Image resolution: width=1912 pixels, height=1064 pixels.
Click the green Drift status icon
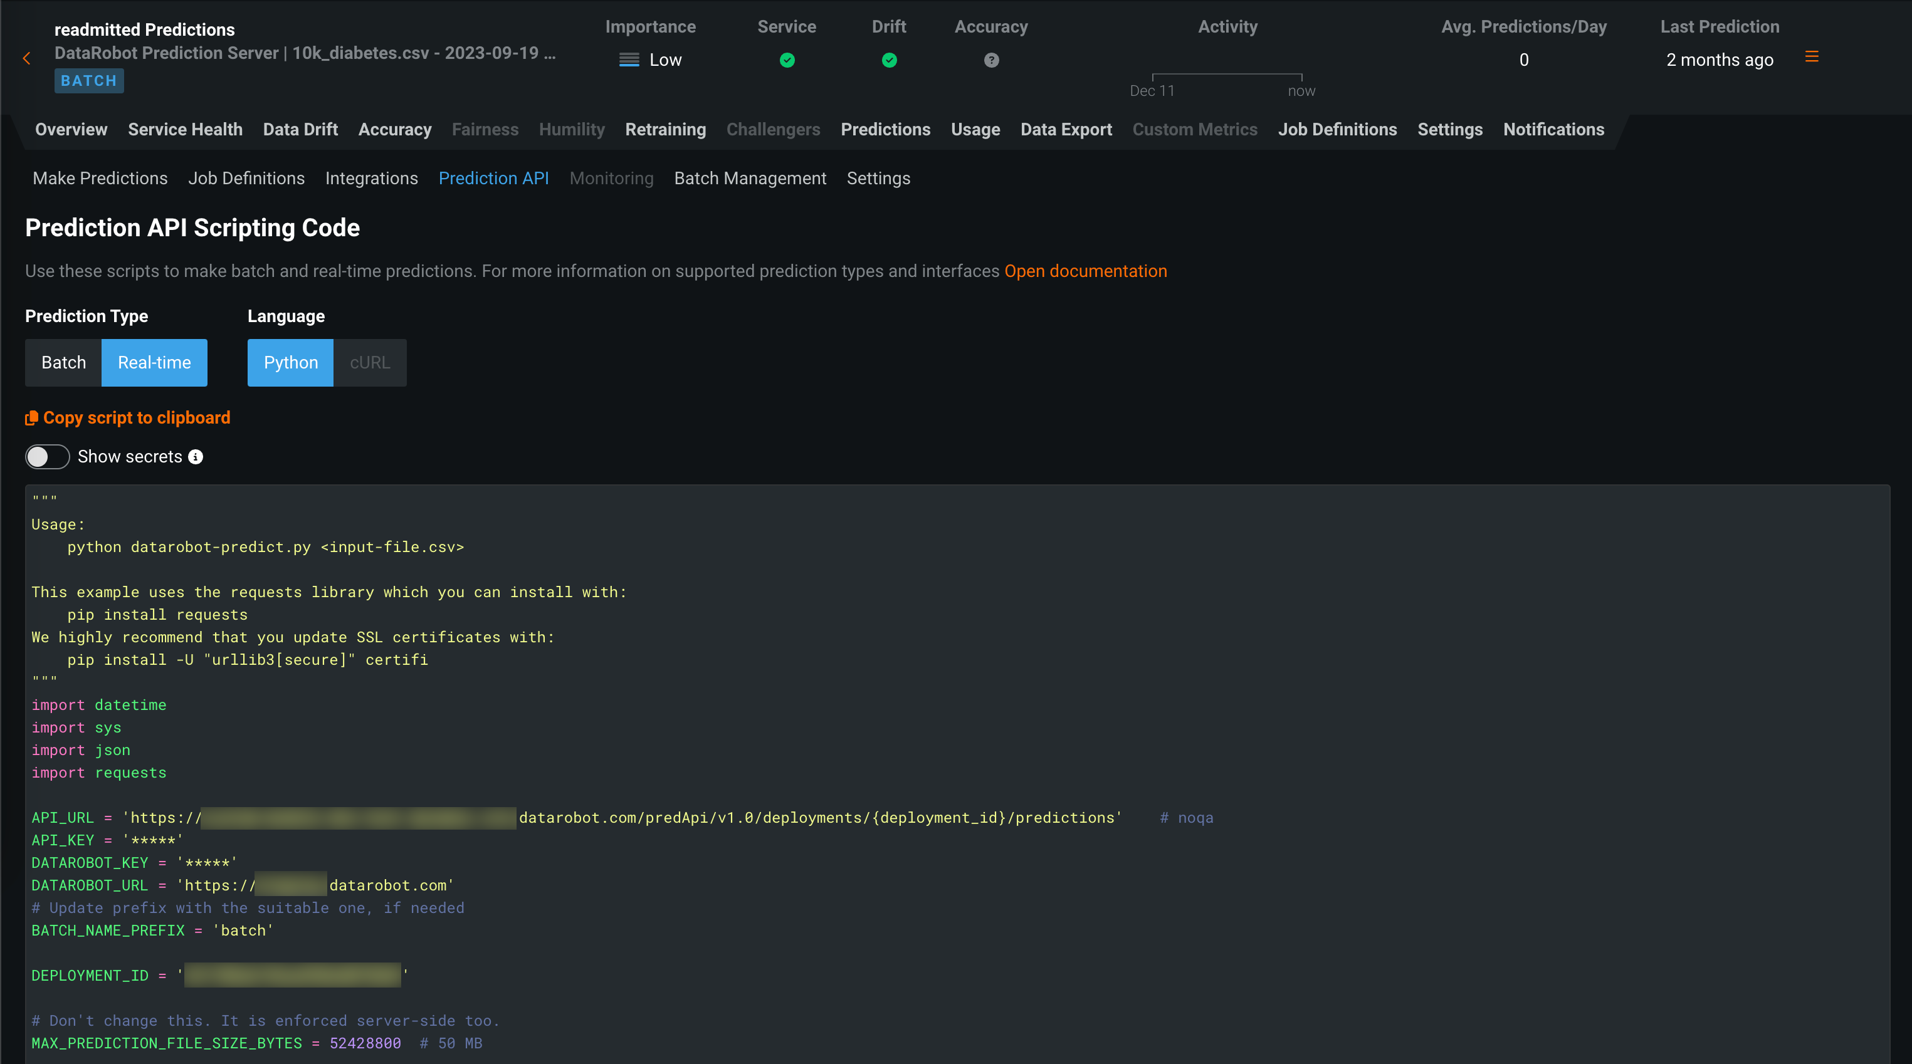click(888, 60)
